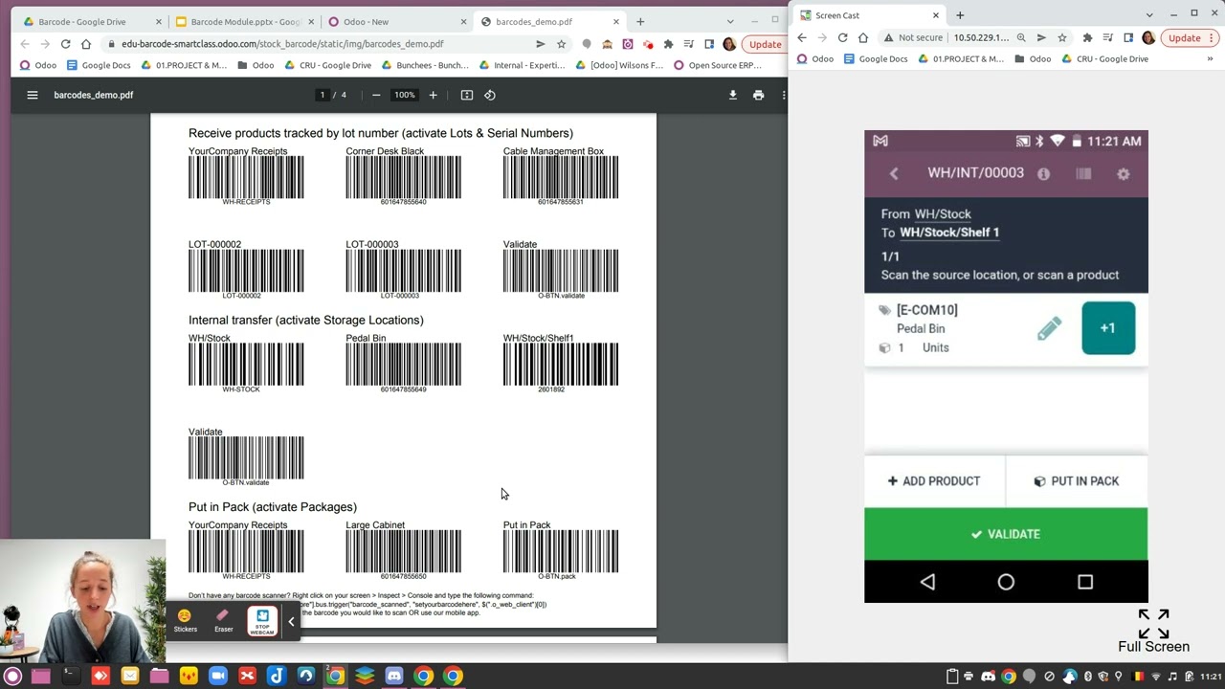Screen dimensions: 1225x689
Task: Fit PDF to page
Action: point(467,95)
